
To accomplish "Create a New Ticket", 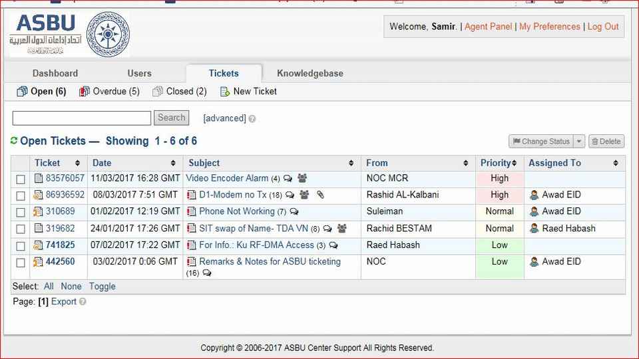I will point(248,91).
